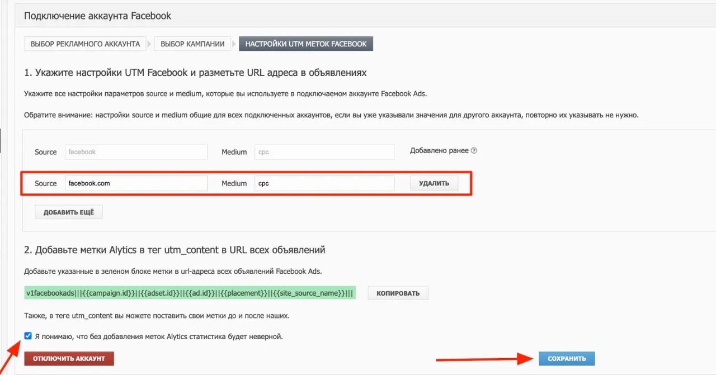Click the text 'Также, в теге utm_content'
This screenshot has width=716, height=375.
157,316
